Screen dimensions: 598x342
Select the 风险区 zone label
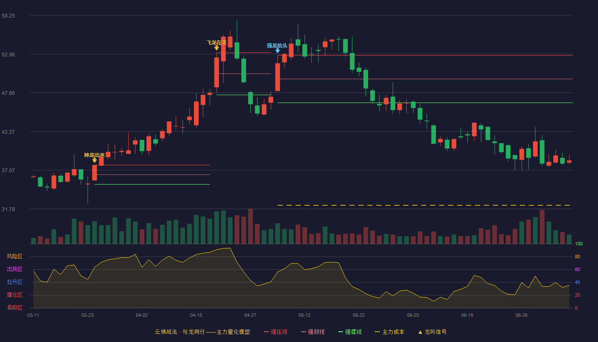(x=15, y=256)
